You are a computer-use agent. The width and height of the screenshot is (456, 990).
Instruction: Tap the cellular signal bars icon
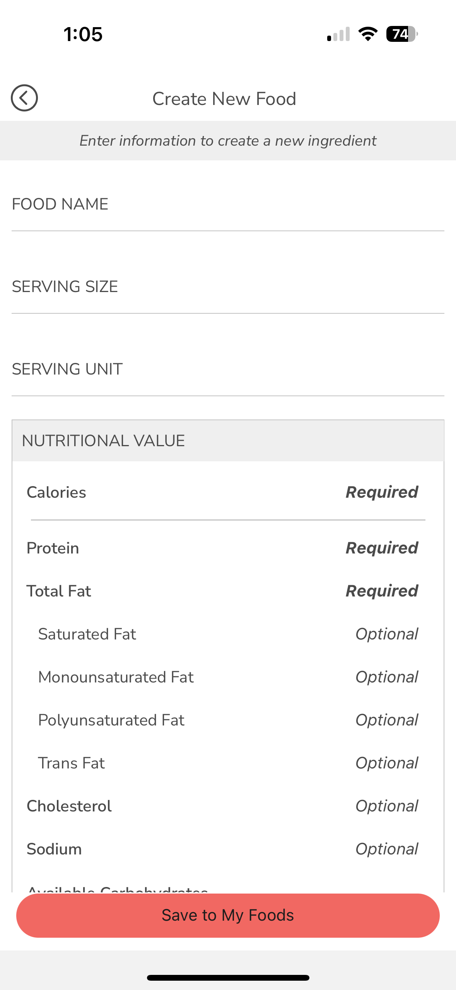coord(338,34)
